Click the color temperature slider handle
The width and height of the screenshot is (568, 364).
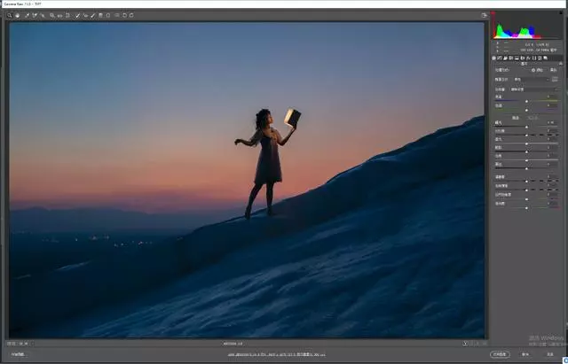[x=526, y=102]
